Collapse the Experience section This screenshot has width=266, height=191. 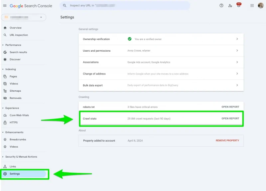pos(3,108)
